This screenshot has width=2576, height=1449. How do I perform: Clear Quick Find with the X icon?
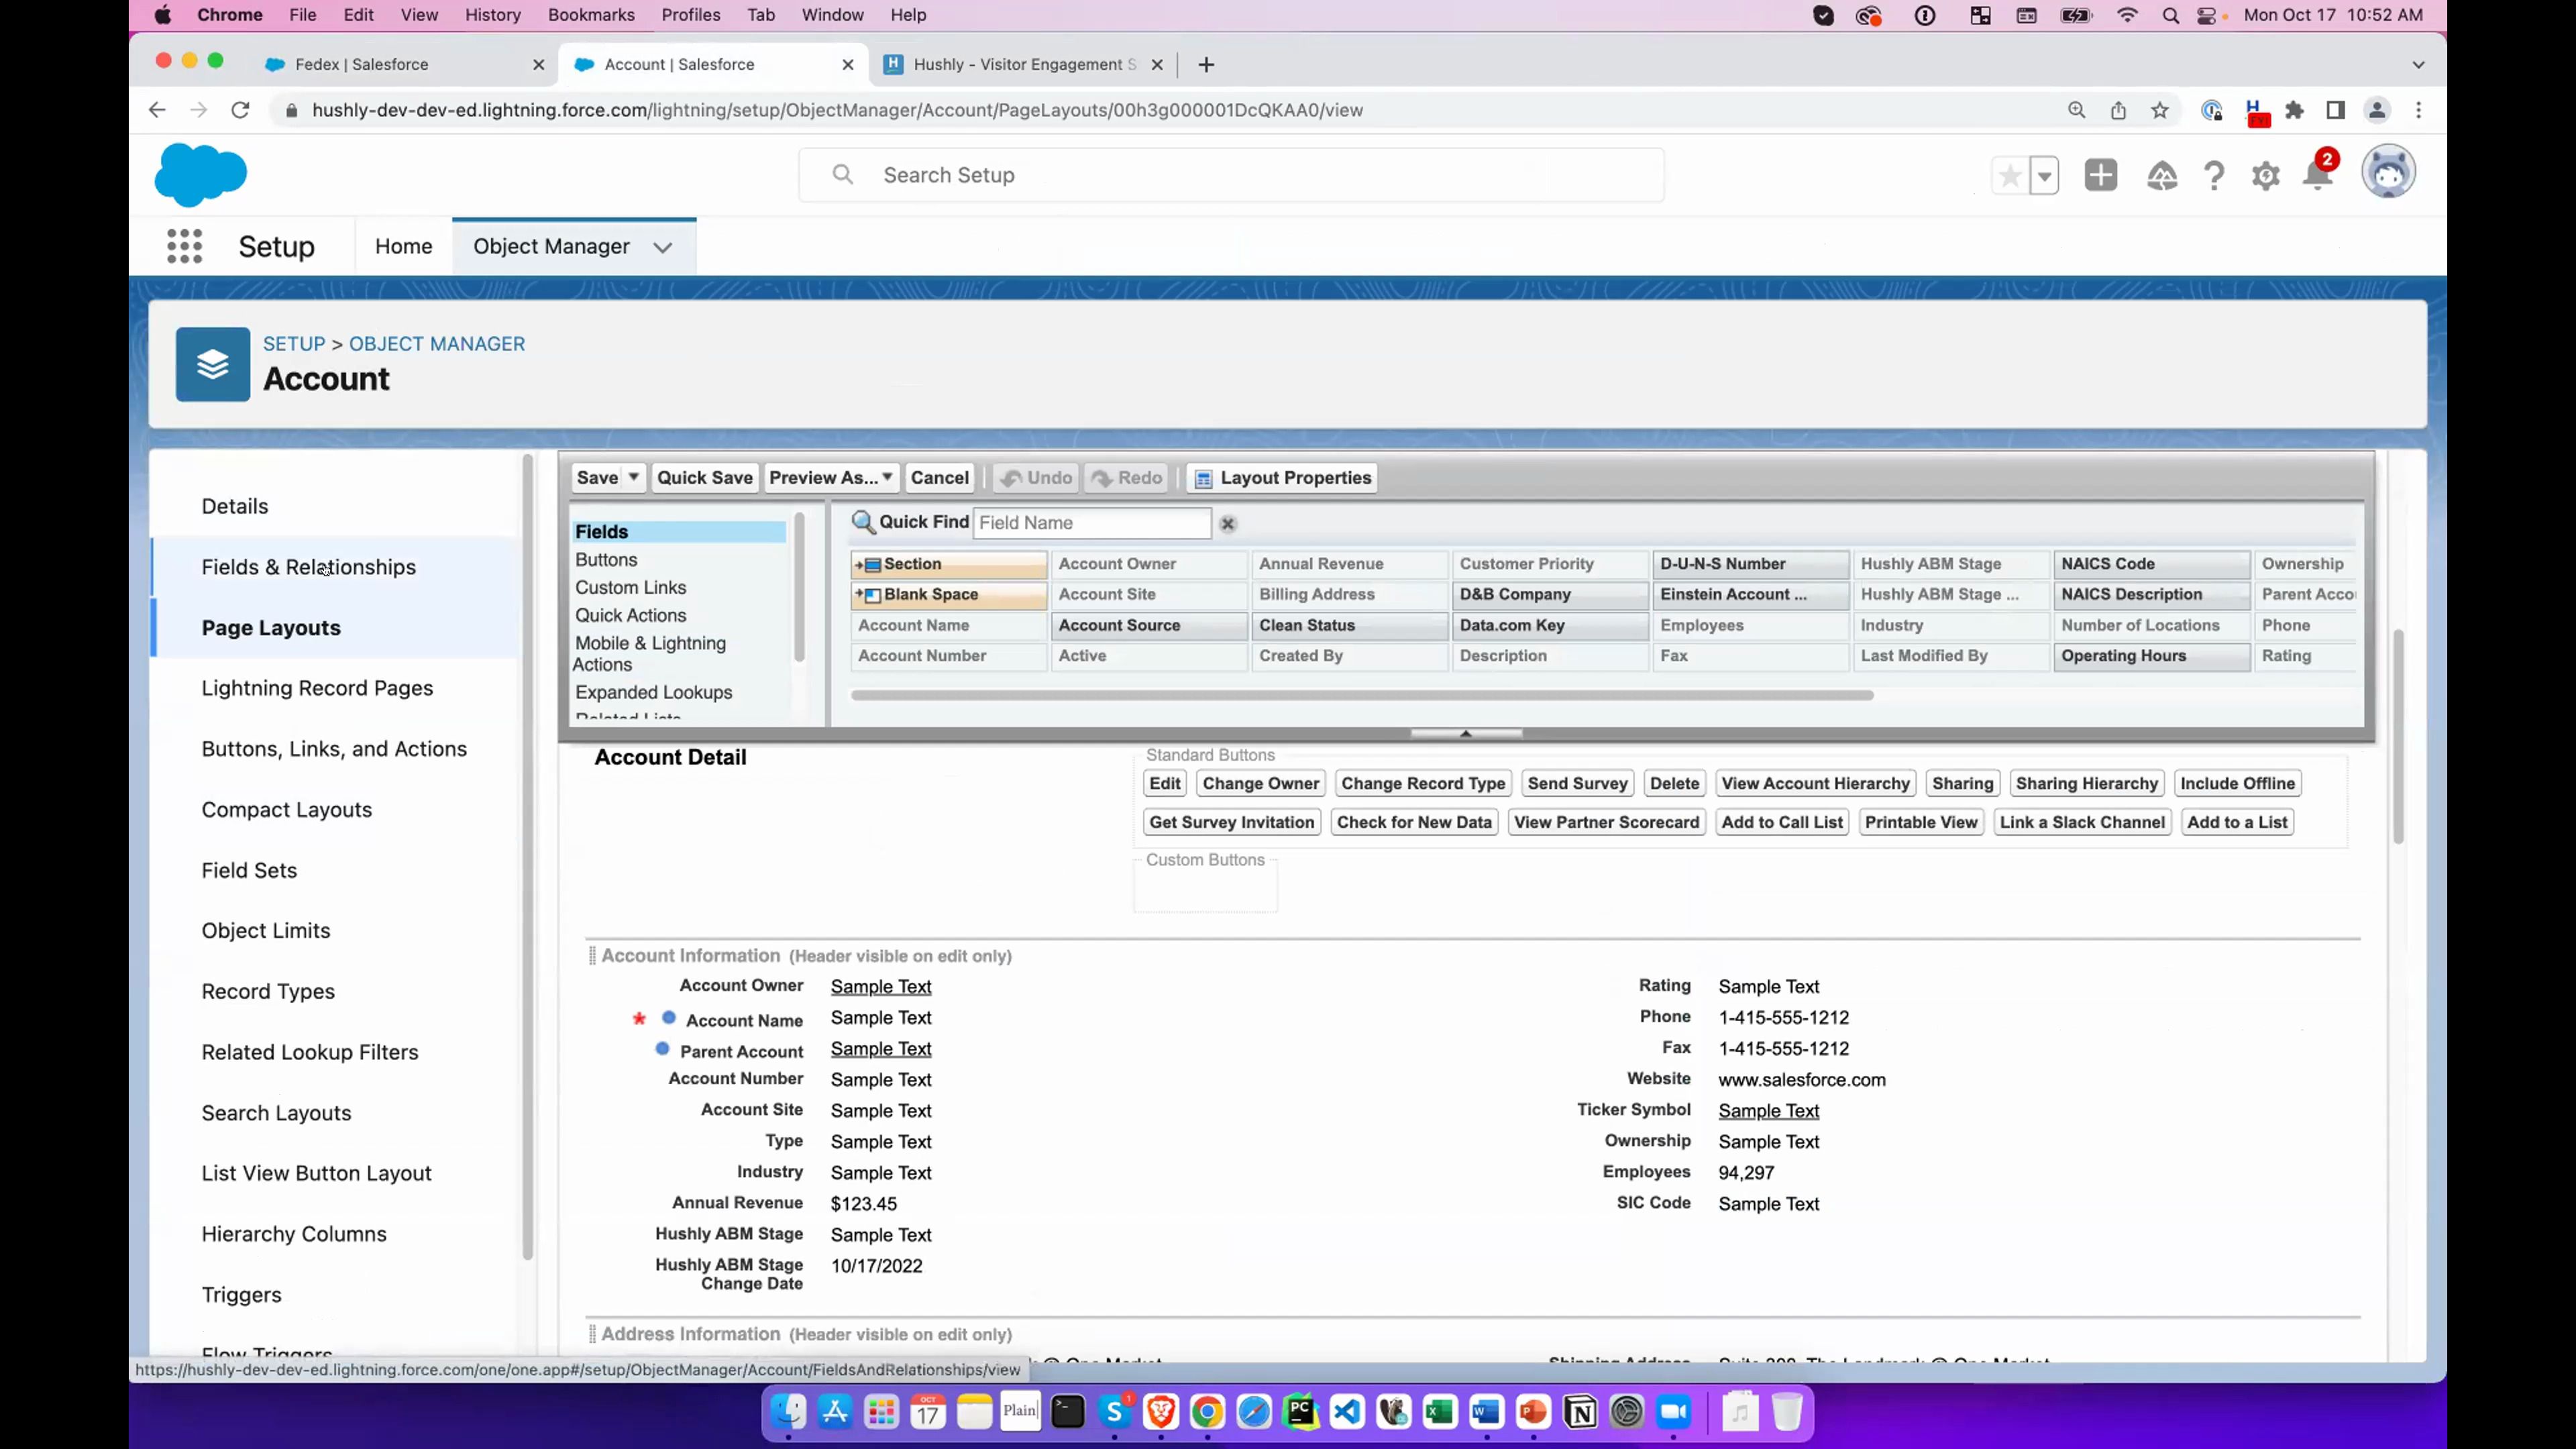click(x=1228, y=524)
